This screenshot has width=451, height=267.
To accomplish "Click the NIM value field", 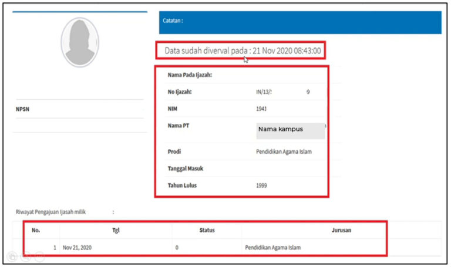I will point(262,109).
